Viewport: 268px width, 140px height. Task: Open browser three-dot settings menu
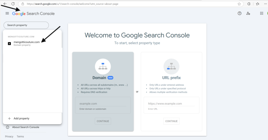(x=265, y=4)
